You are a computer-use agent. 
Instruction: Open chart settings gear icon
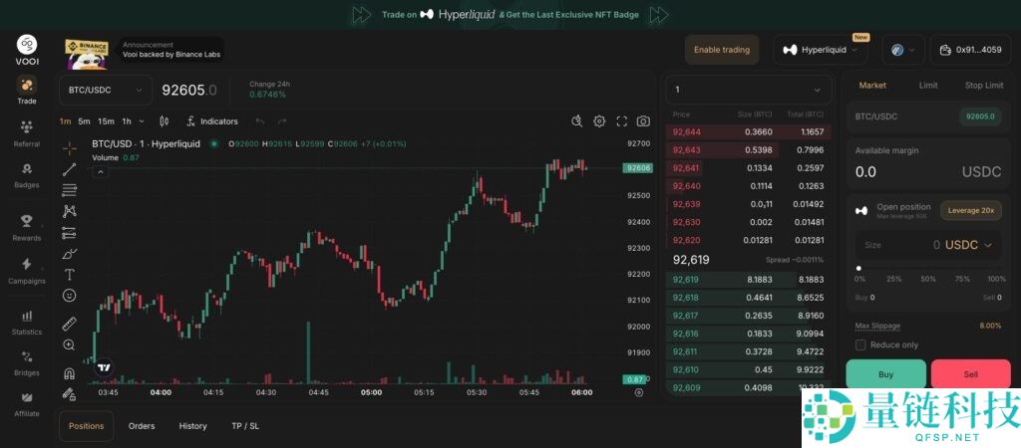pos(599,121)
